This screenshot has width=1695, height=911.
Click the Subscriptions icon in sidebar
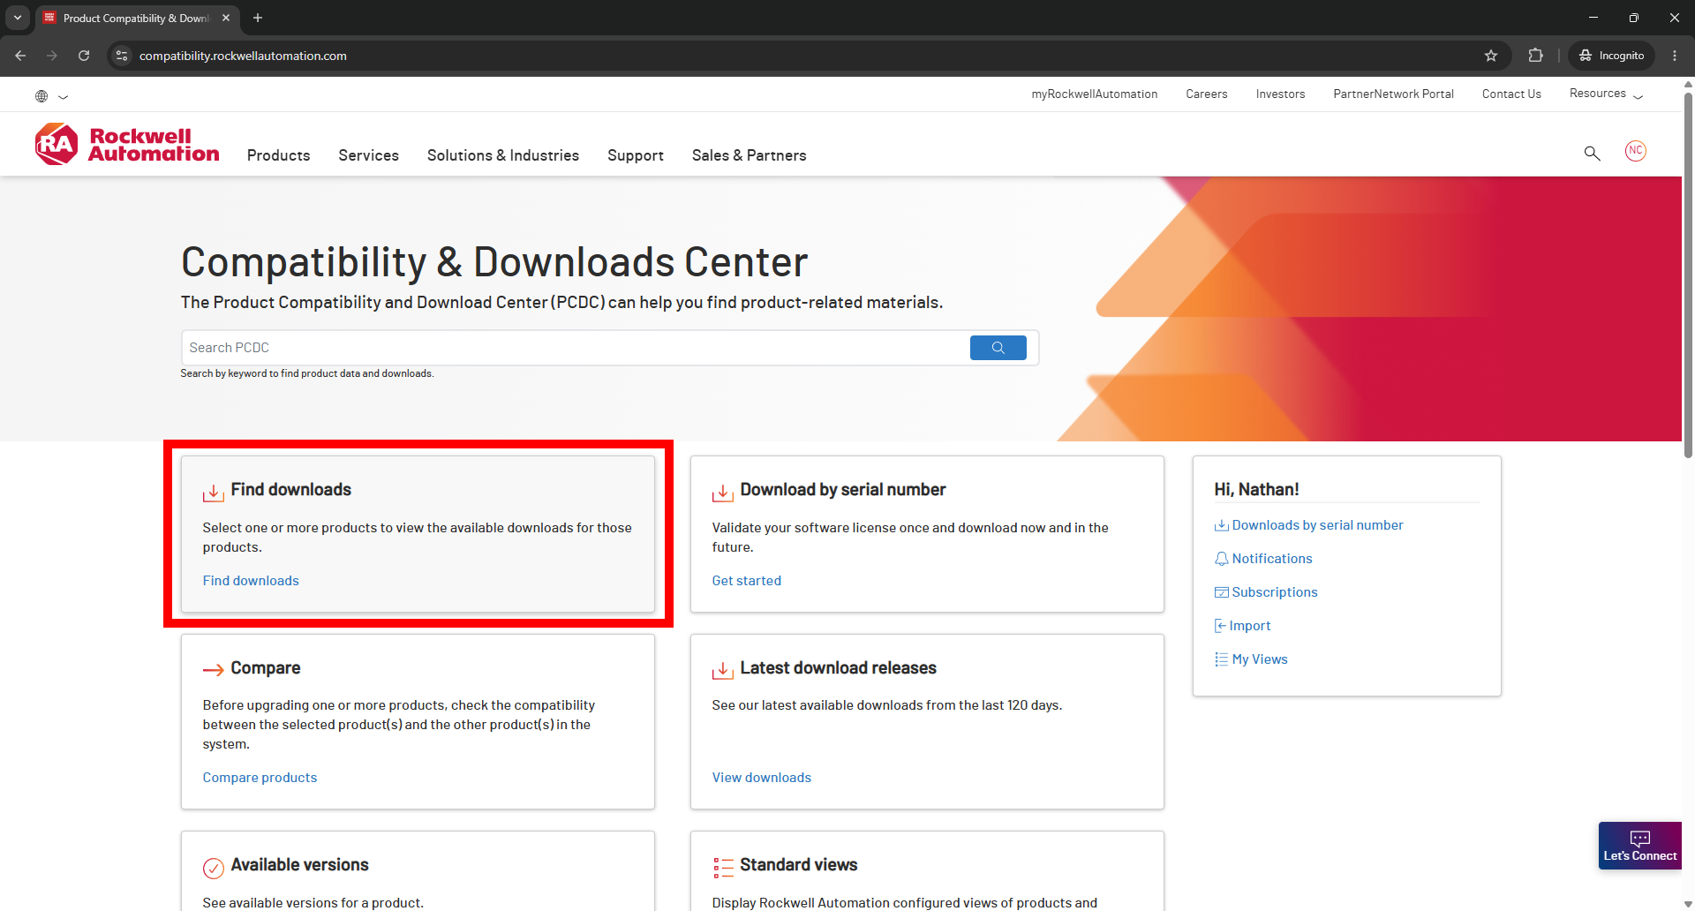click(1221, 592)
